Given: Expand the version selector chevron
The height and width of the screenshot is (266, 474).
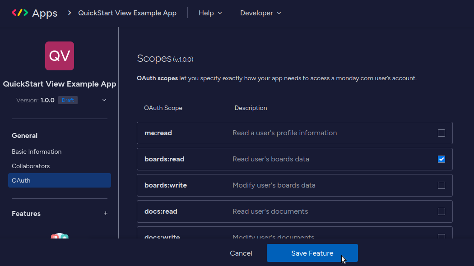Looking at the screenshot, I should pyautogui.click(x=104, y=100).
